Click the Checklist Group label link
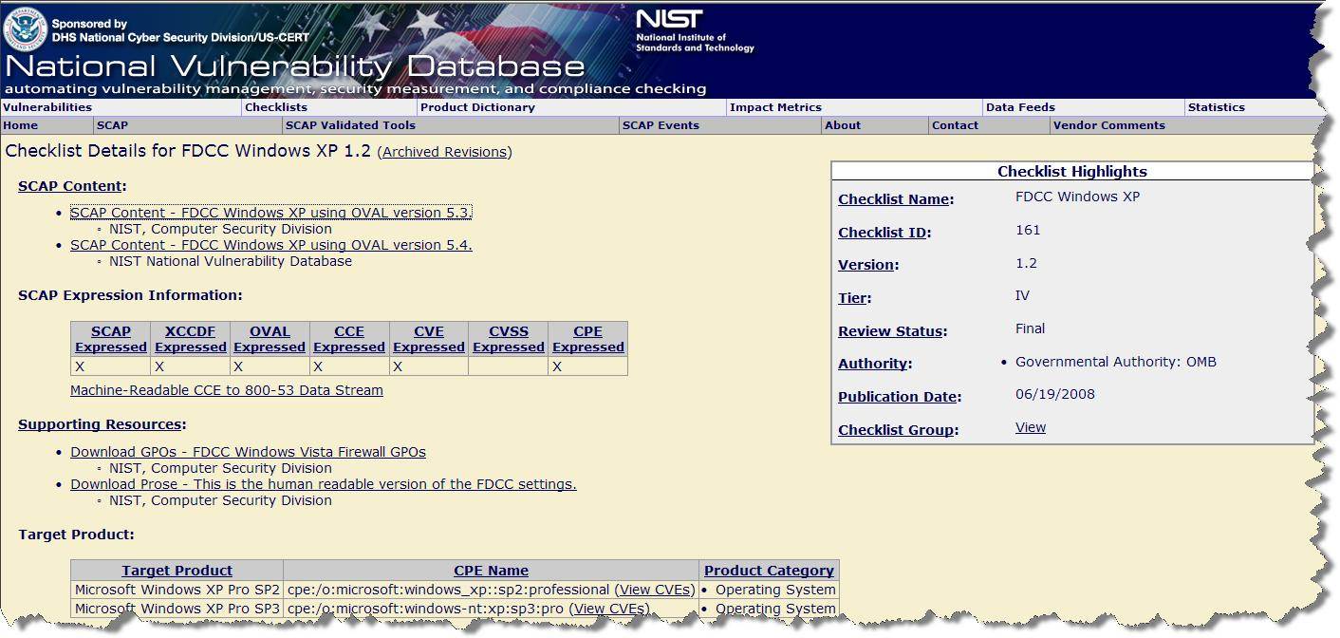This screenshot has height=638, width=1340. click(x=896, y=430)
